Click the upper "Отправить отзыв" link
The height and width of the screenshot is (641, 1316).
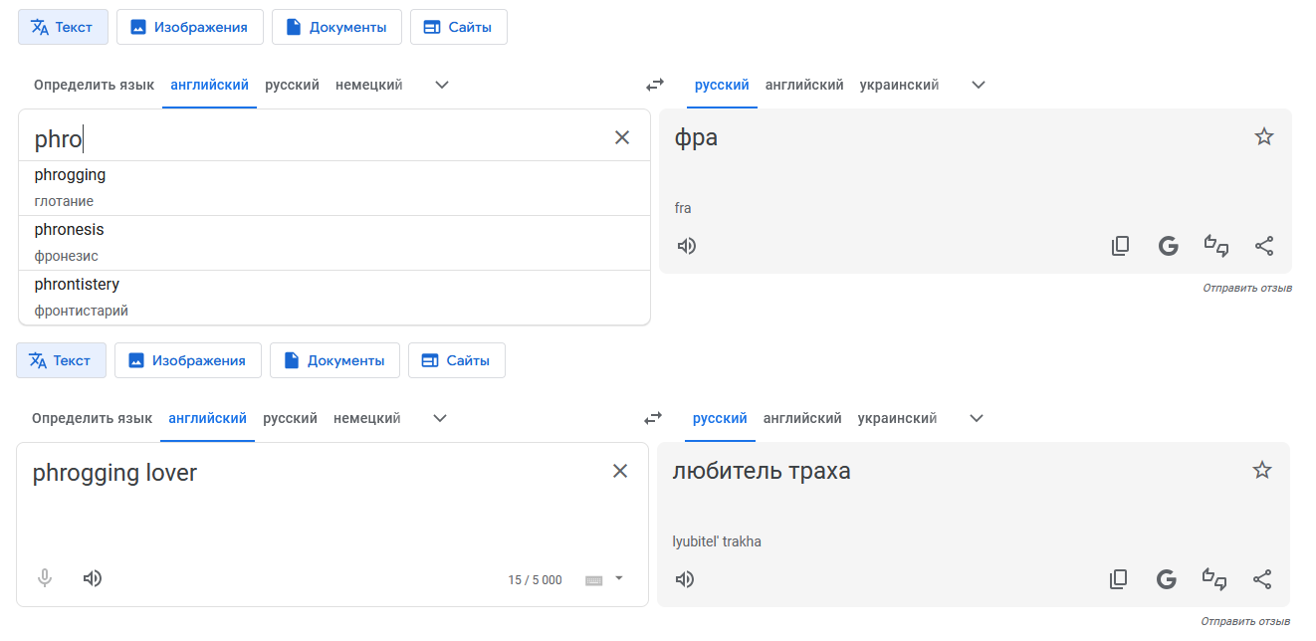[x=1247, y=289]
